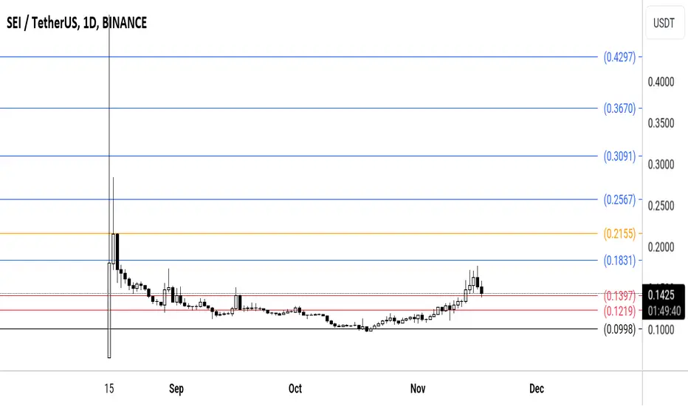Click the tall first listing-day candle

(109, 310)
